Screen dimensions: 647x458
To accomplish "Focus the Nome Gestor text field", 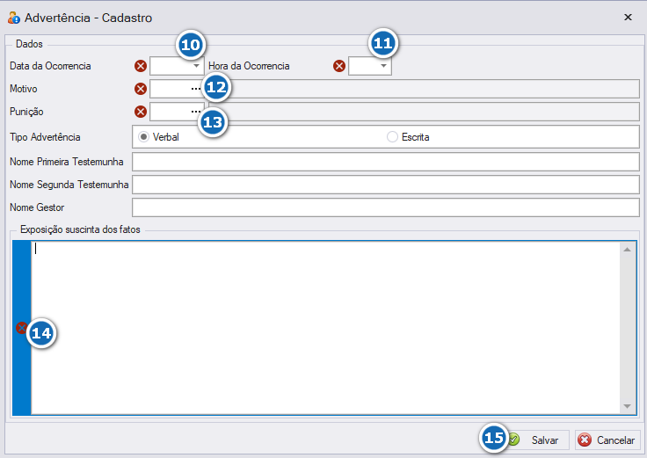I will tap(385, 207).
